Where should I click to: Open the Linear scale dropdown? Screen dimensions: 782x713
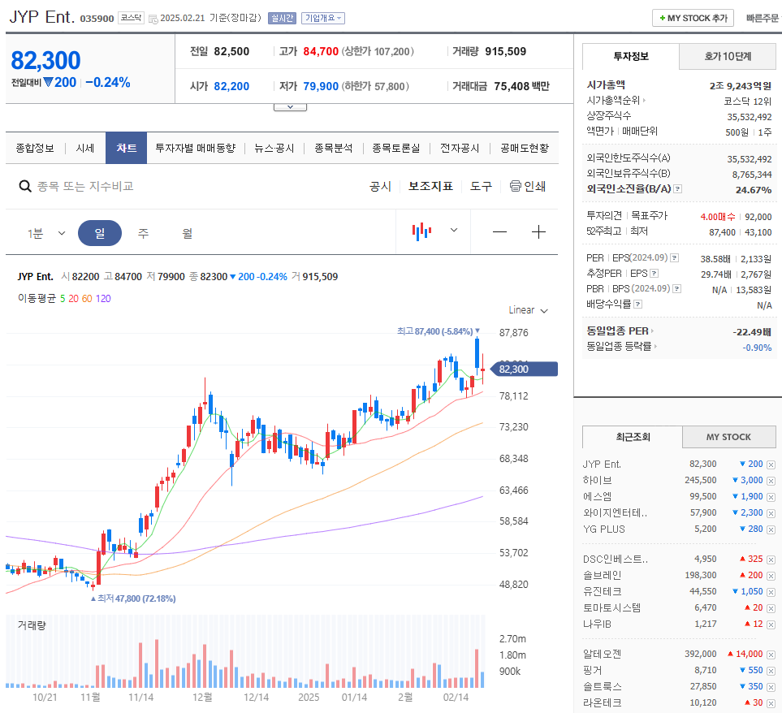click(x=528, y=309)
